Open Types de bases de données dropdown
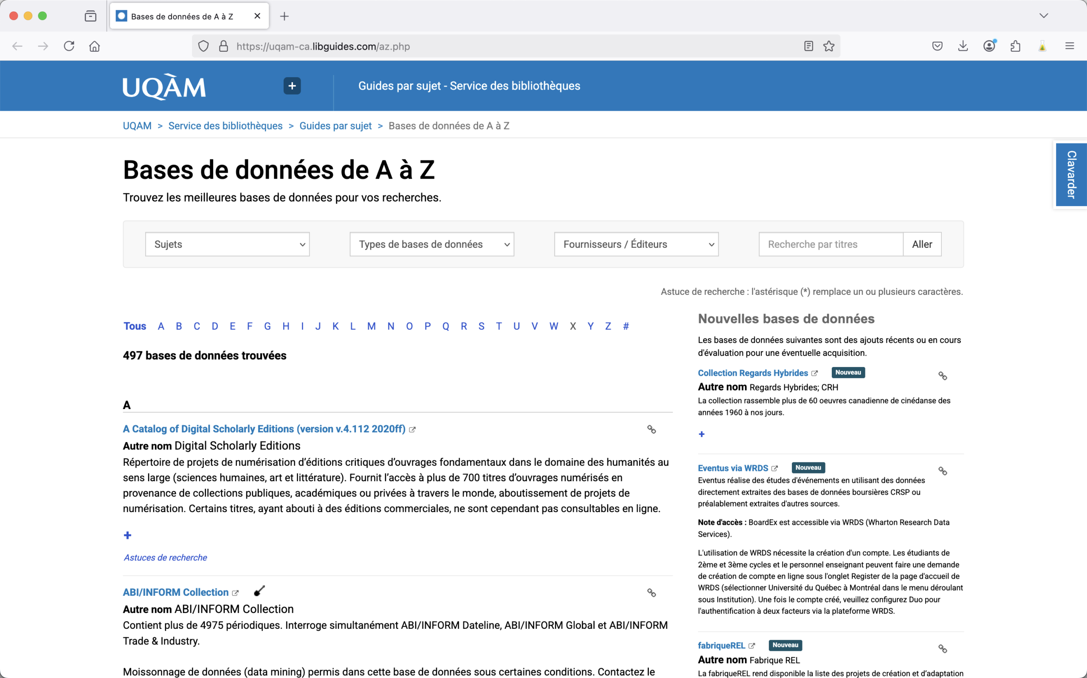 point(432,244)
